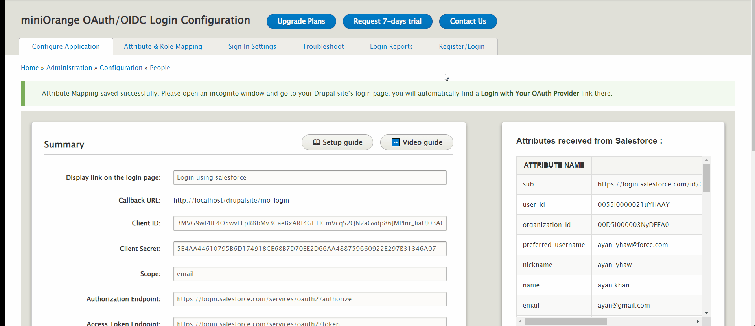This screenshot has width=755, height=326.
Task: Select the 'sub' attribute cell
Action: point(554,184)
